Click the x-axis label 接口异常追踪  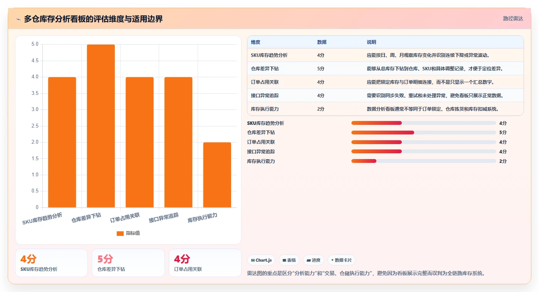(164, 218)
